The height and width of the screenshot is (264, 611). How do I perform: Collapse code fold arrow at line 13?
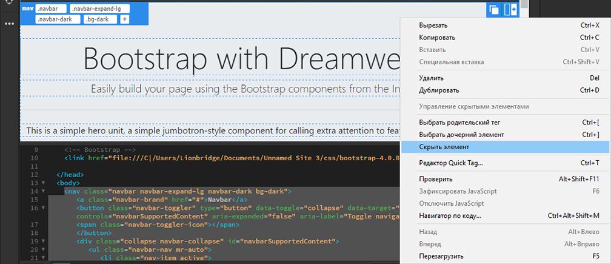(43, 183)
